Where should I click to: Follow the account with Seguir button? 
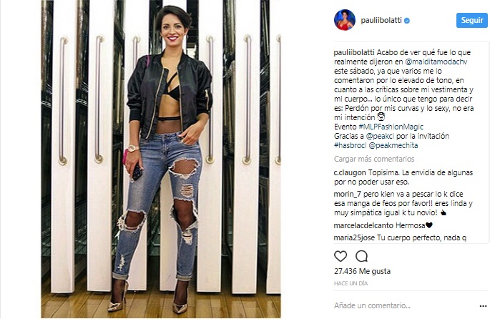pyautogui.click(x=472, y=20)
